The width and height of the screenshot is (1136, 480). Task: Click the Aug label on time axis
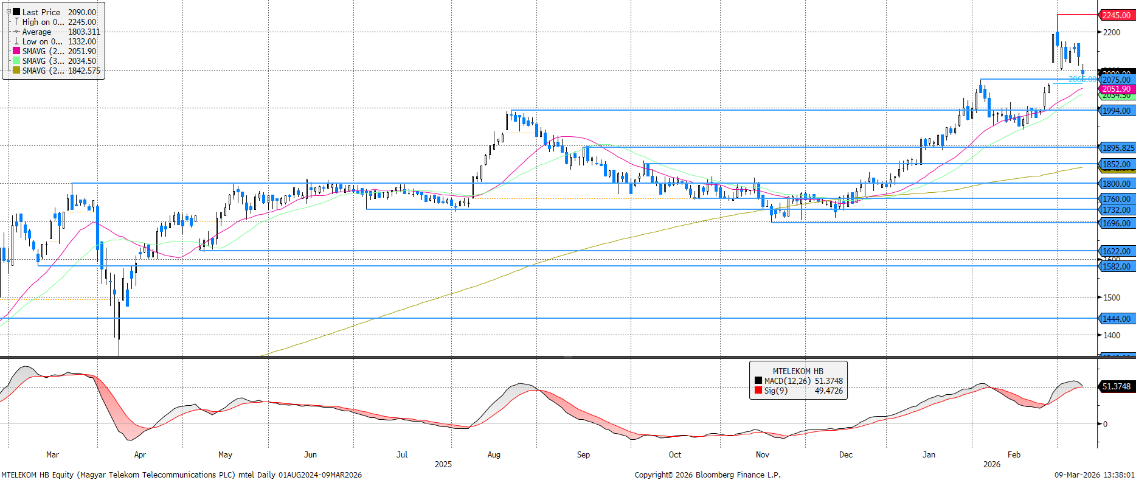coord(494,454)
